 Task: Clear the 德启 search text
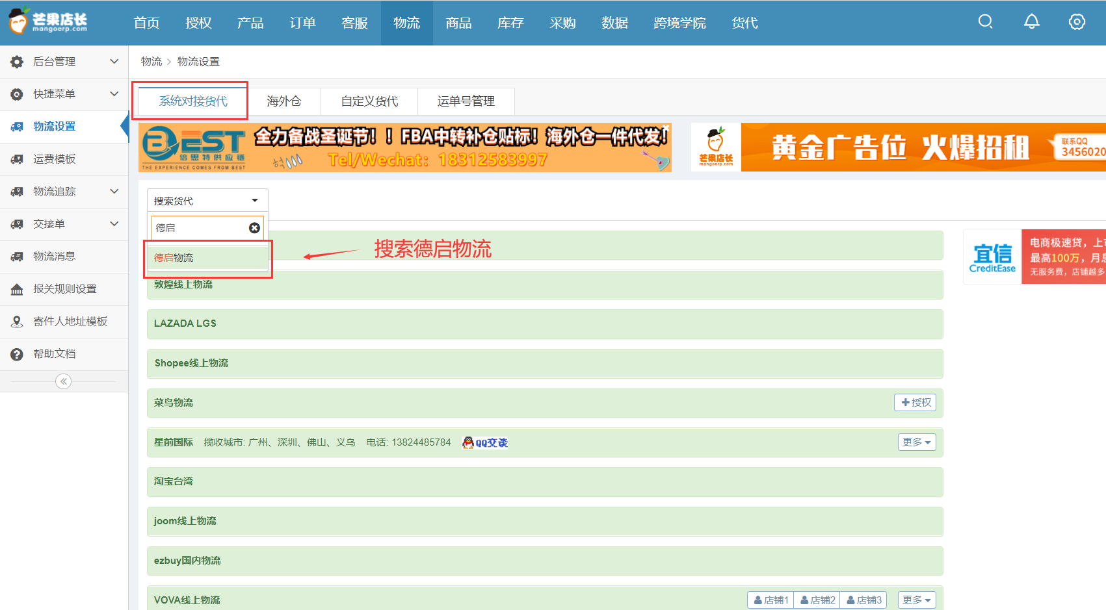click(x=254, y=228)
